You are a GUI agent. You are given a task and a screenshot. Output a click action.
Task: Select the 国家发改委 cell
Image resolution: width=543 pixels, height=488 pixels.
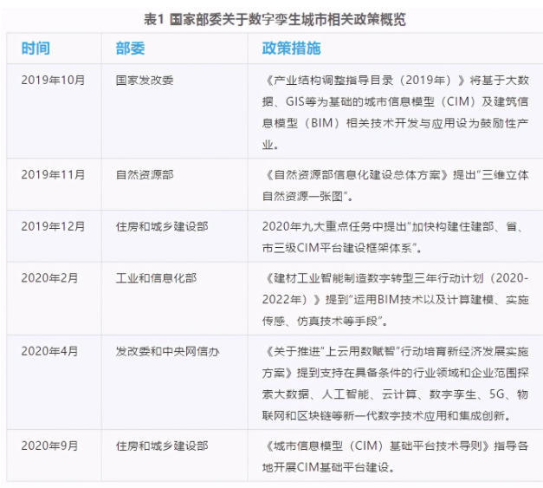pyautogui.click(x=145, y=80)
